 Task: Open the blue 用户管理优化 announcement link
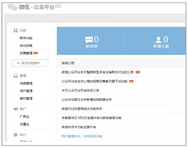tap(82, 136)
